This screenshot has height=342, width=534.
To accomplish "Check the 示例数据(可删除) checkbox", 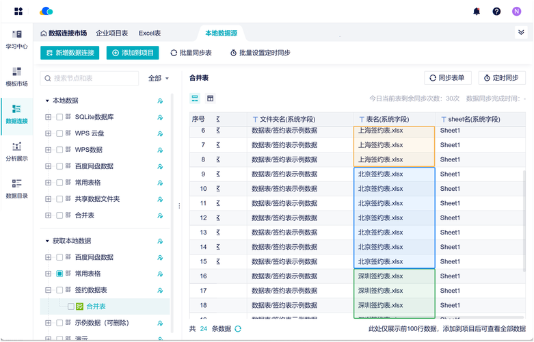I will [59, 323].
